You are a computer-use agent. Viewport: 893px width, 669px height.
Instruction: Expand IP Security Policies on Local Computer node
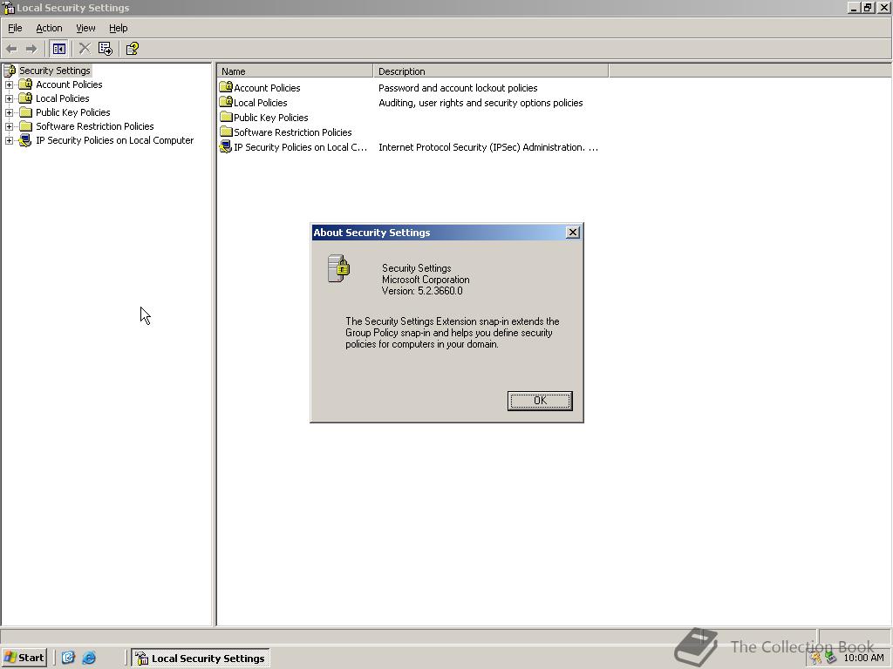(x=9, y=140)
